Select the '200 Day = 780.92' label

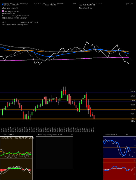click(x=11, y=11)
